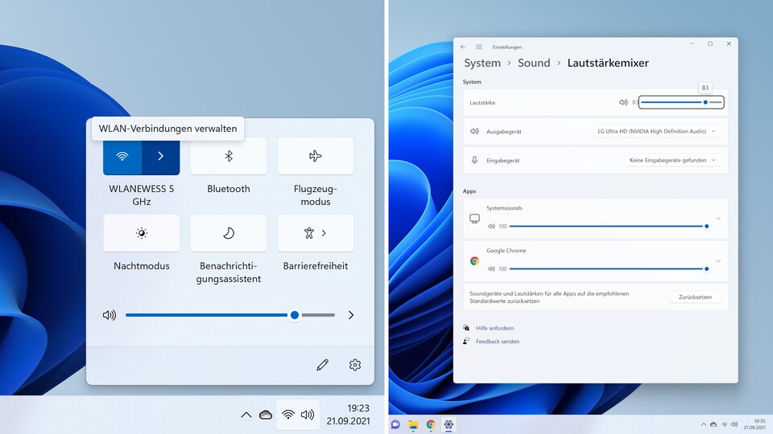773x434 pixels.
Task: Click OneDrive icon in right taskbar tray
Action: pos(713,424)
